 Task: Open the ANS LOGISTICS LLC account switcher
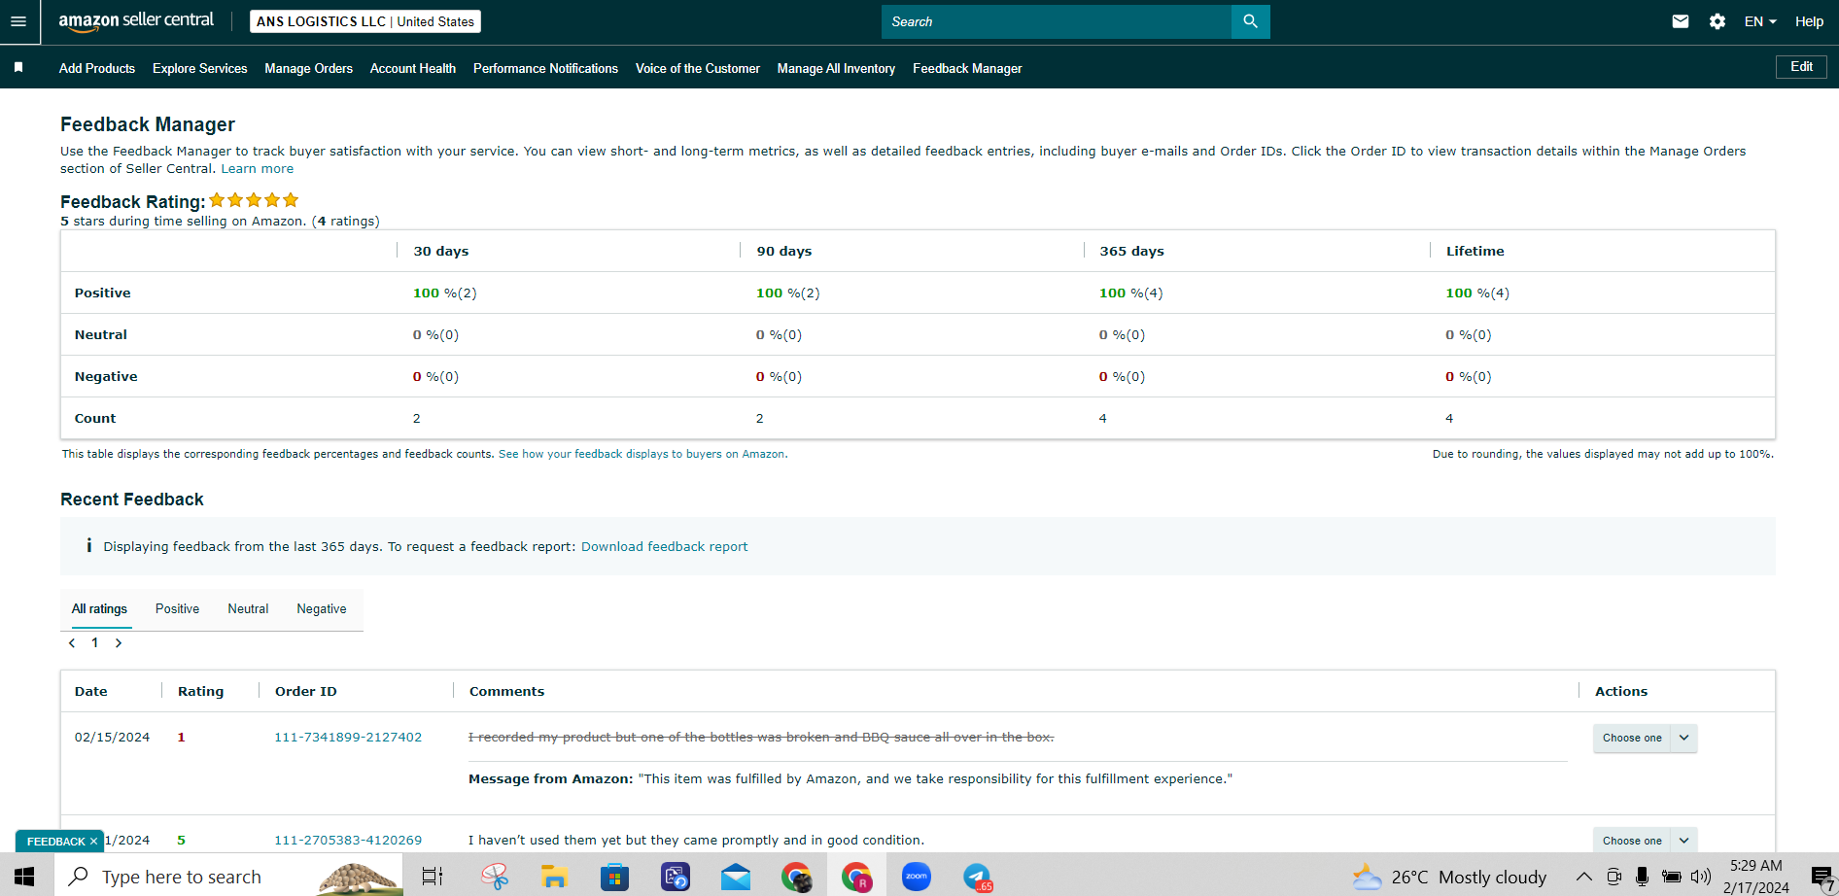point(365,21)
